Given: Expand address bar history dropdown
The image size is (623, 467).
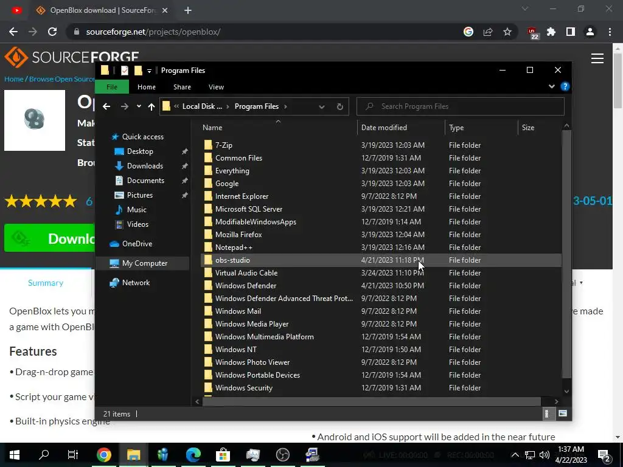Looking at the screenshot, I should (x=322, y=106).
